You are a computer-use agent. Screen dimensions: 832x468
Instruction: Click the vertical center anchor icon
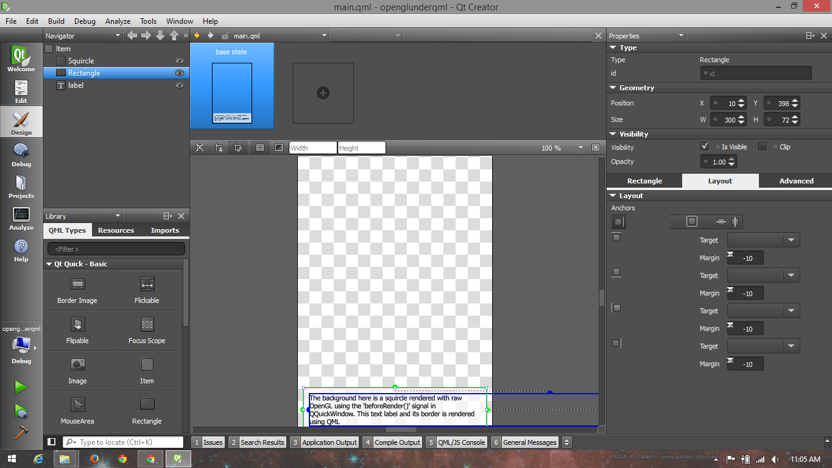735,222
